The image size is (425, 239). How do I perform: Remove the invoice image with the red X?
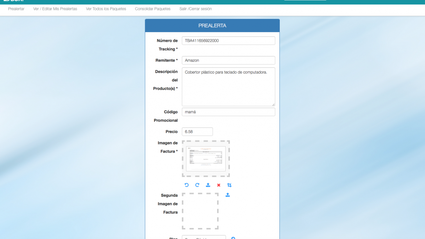(219, 185)
